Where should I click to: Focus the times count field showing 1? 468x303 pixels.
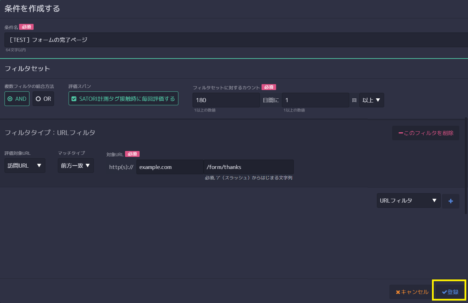click(x=315, y=100)
